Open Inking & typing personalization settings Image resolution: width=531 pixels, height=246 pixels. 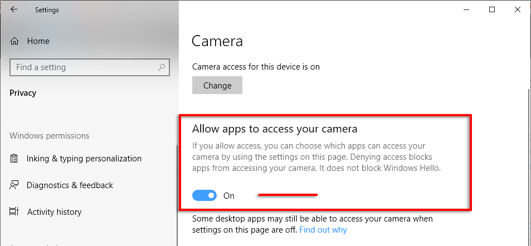(x=84, y=159)
